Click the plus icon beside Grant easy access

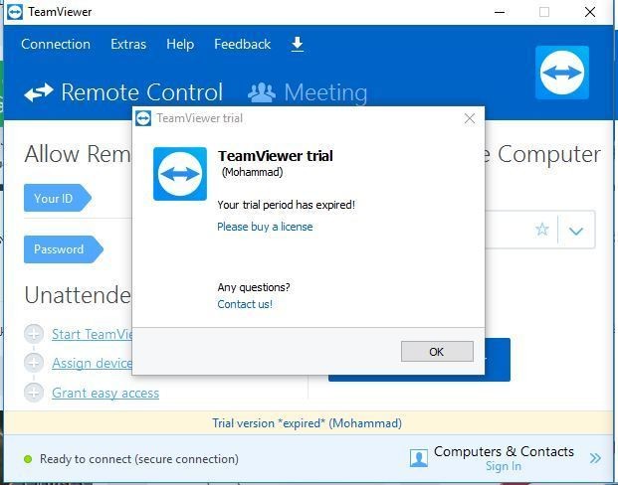tap(34, 393)
